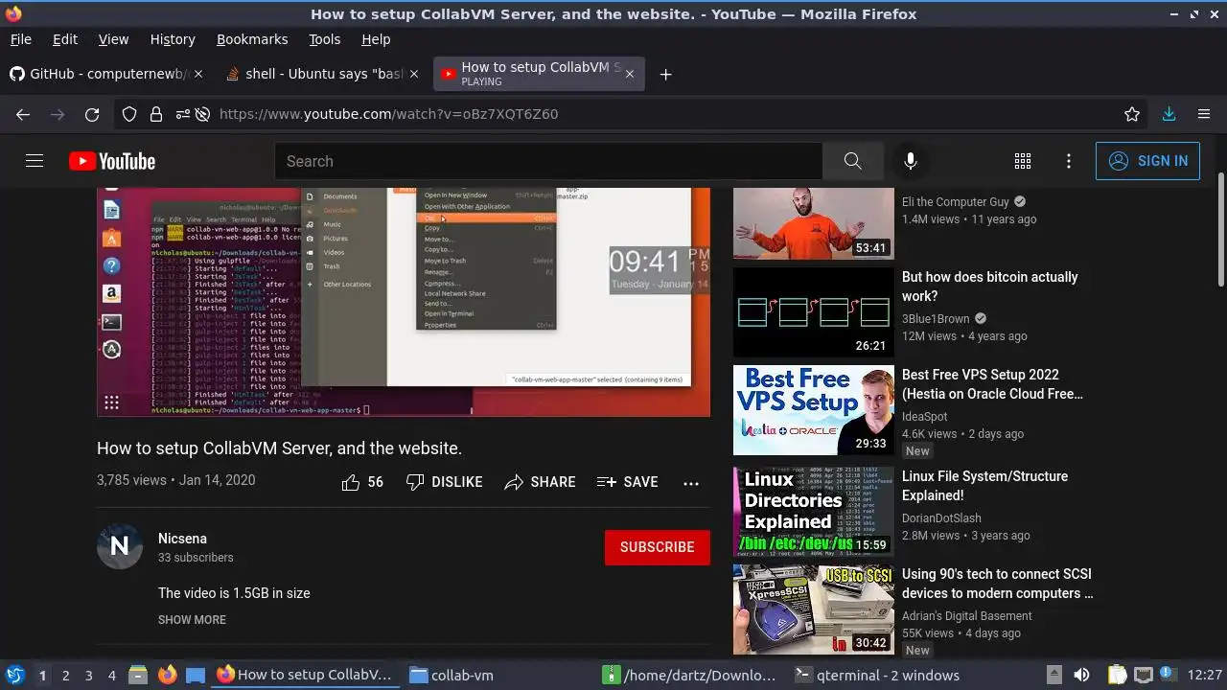Share the CollabVM video
The image size is (1227, 690).
click(540, 482)
